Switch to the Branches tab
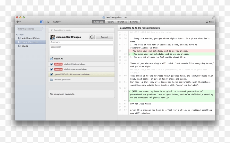This screenshot has width=230, height=143. click(122, 22)
